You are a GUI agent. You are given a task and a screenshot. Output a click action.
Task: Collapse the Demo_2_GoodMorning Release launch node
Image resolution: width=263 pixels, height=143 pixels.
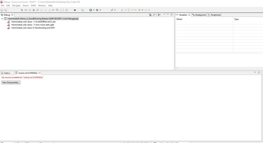[2, 19]
